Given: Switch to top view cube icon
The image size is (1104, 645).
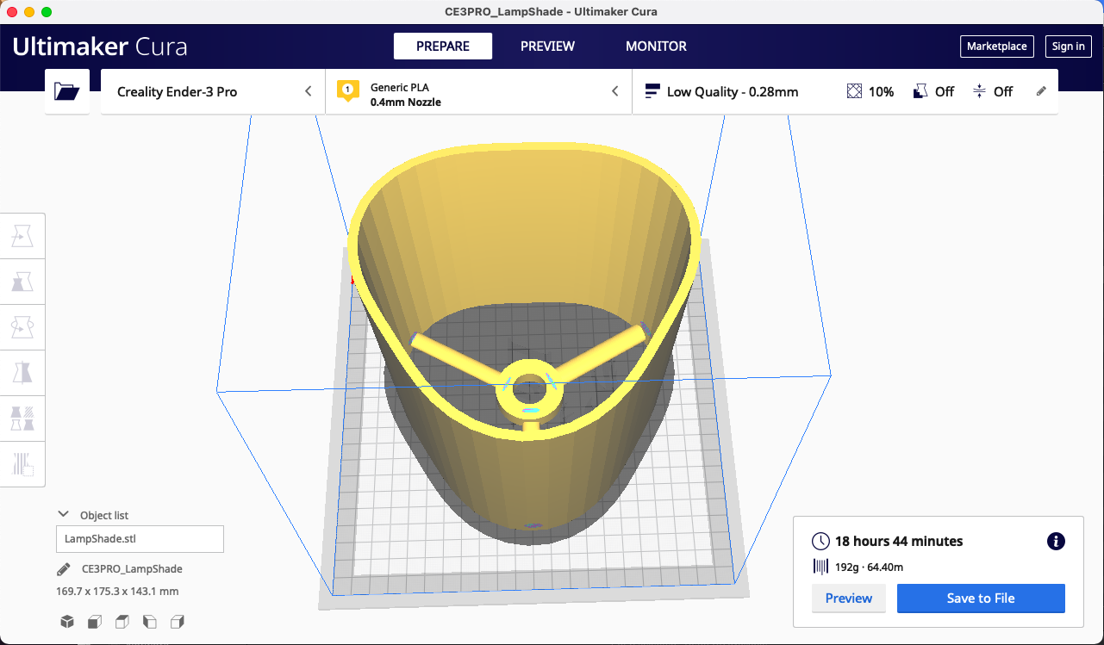Looking at the screenshot, I should pyautogui.click(x=122, y=622).
